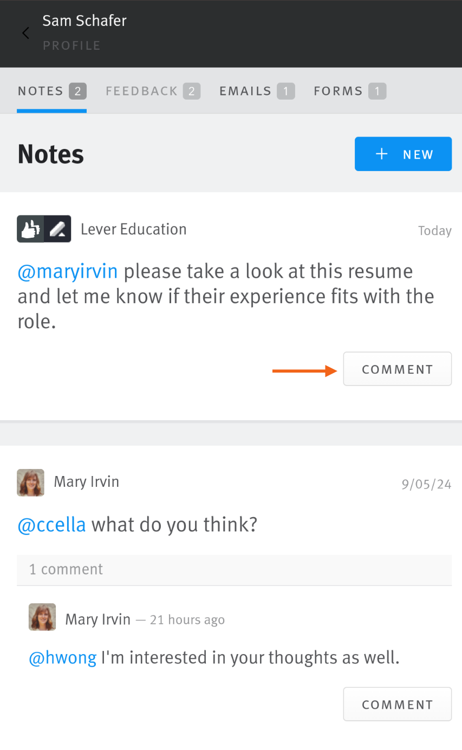Click the Notes count badge 2
The width and height of the screenshot is (462, 750).
coord(77,91)
